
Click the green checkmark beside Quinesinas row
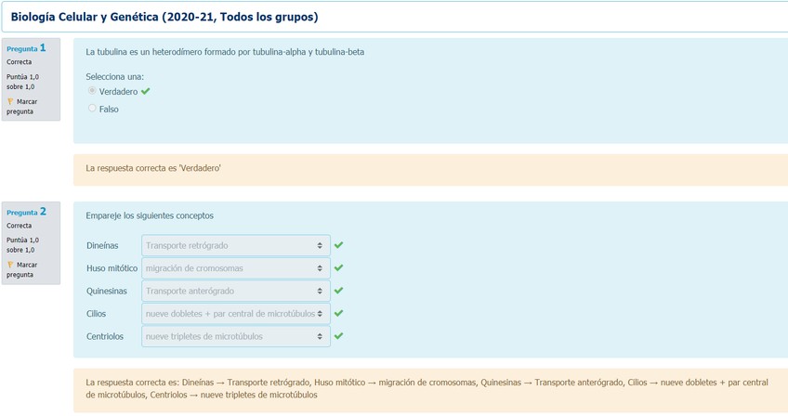pyautogui.click(x=339, y=291)
